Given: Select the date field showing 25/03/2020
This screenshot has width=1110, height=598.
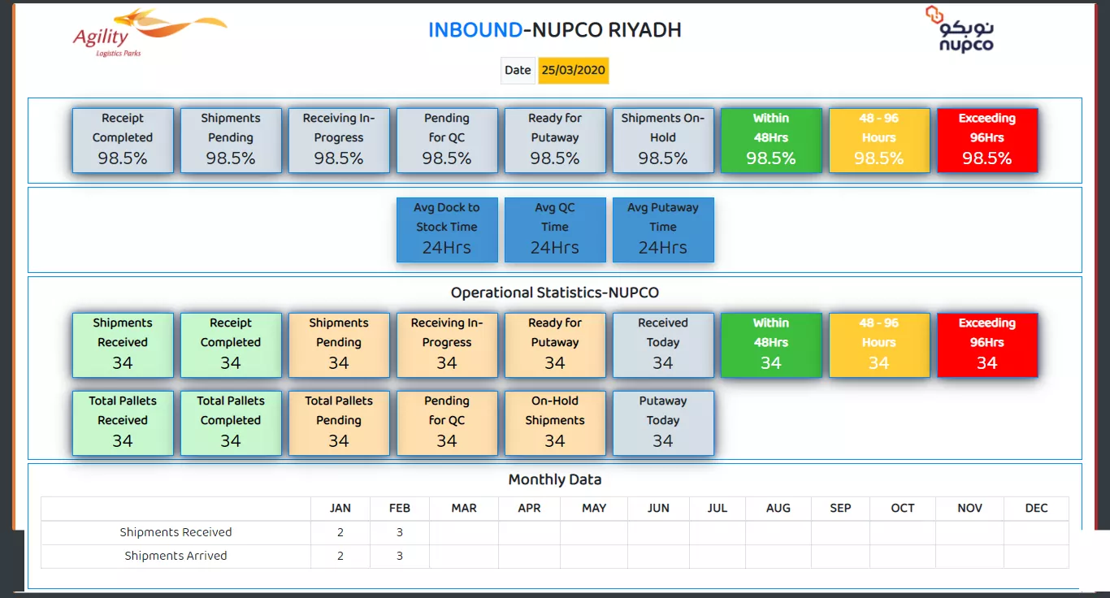Looking at the screenshot, I should click(573, 71).
